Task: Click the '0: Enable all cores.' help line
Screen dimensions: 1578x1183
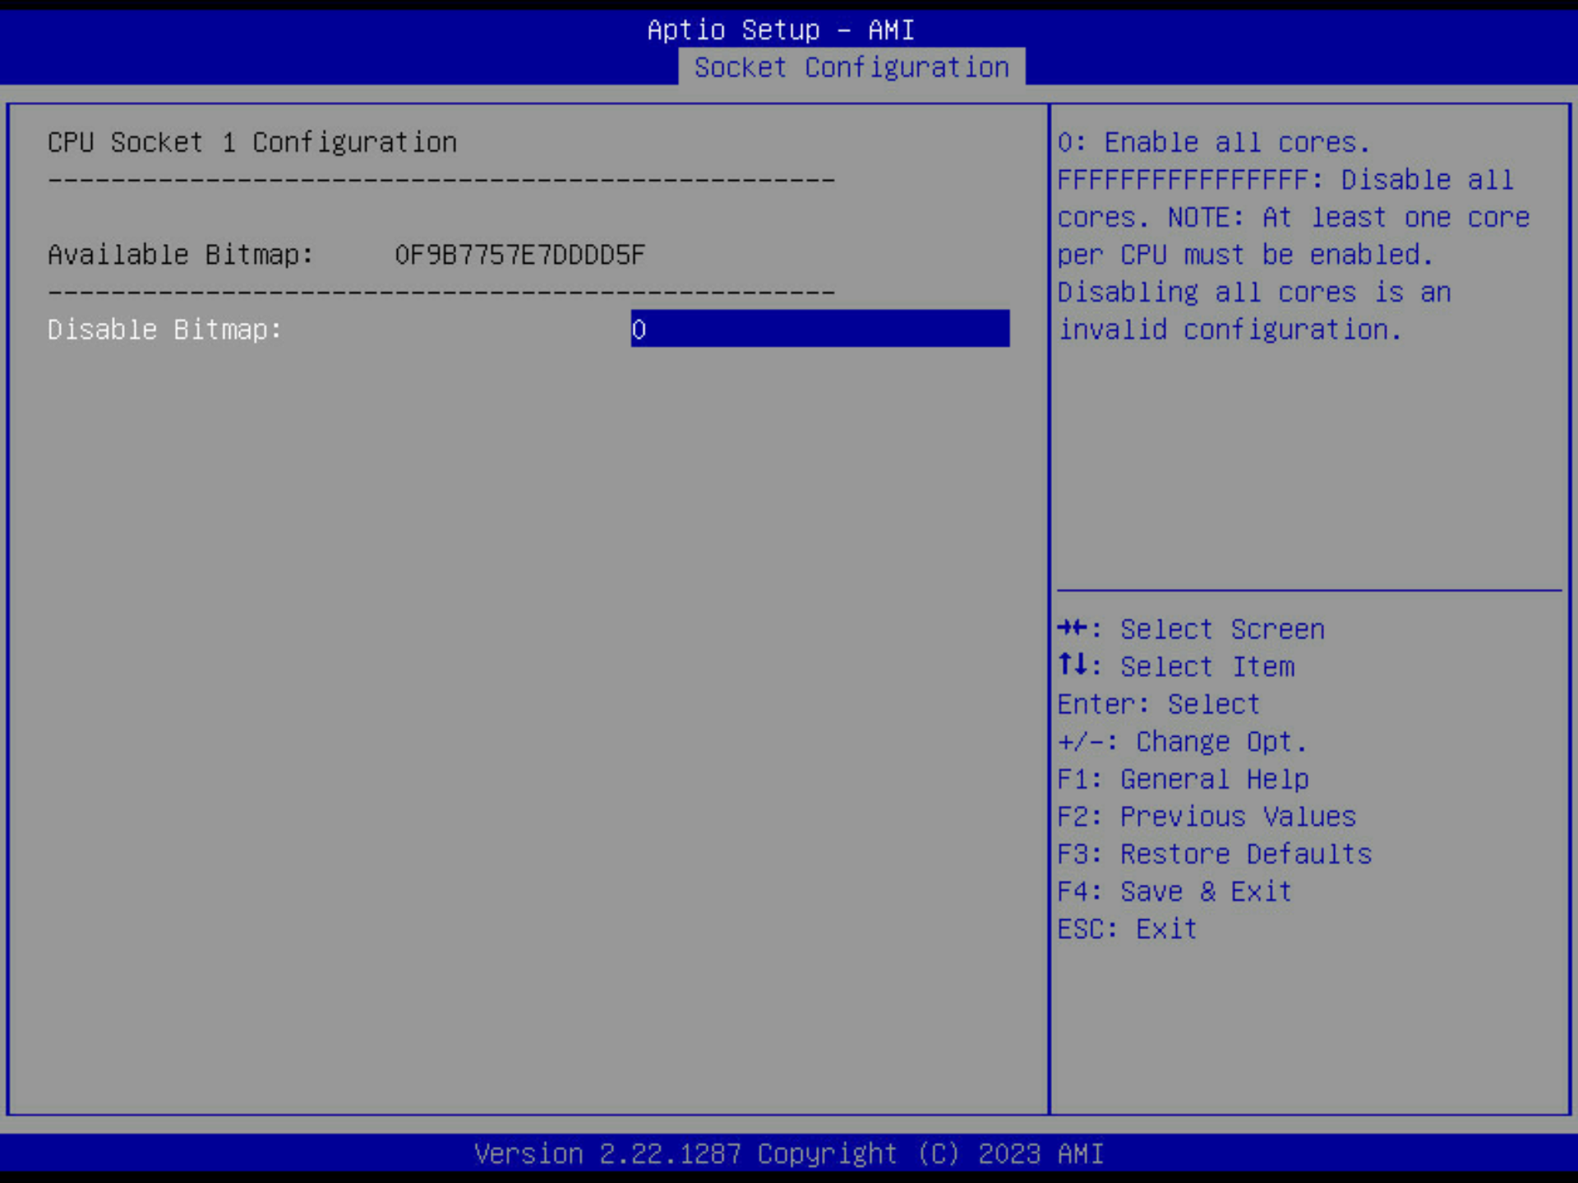Action: 1214,142
